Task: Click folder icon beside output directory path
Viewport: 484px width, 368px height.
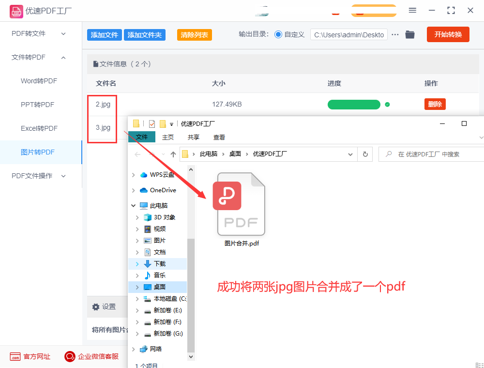Action: (x=409, y=34)
